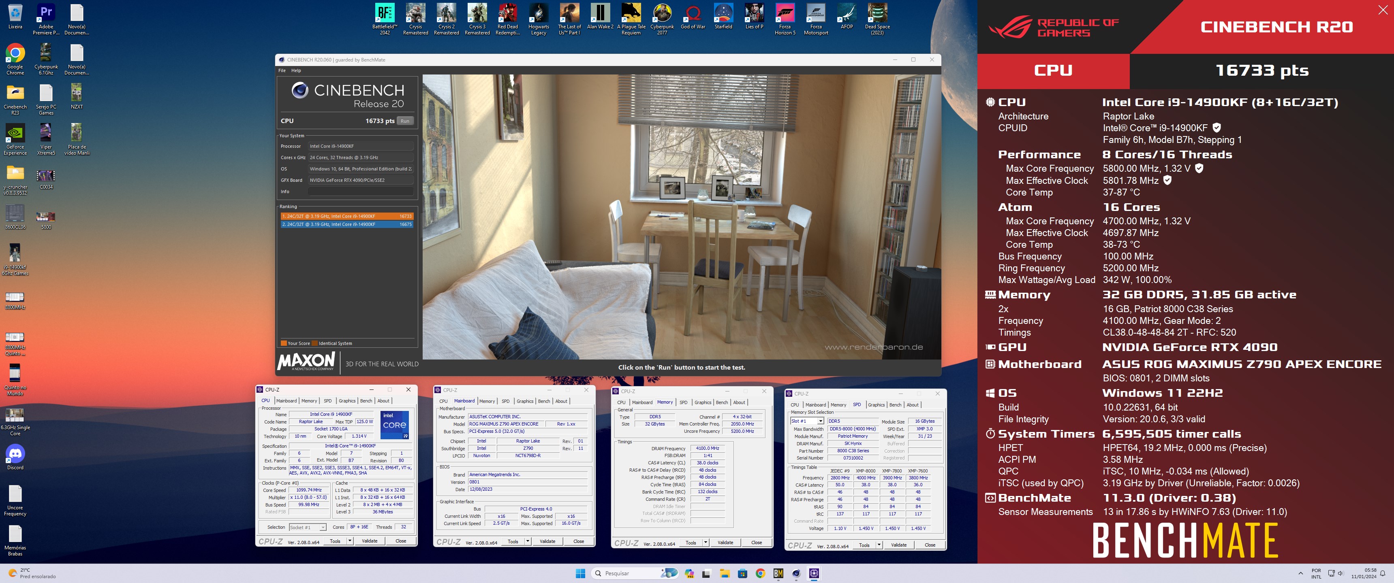Click Validate in the CPU-Z SPD window
The image size is (1394, 583).
tap(899, 545)
